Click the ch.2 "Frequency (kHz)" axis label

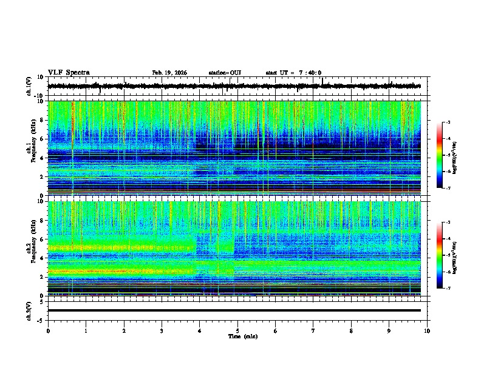(x=33, y=241)
